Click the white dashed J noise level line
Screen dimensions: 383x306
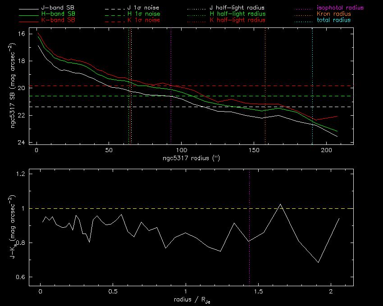tap(225, 107)
